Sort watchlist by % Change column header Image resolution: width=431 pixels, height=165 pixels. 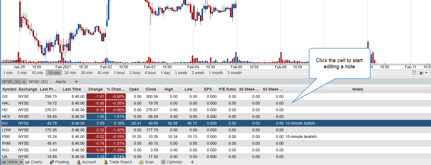pos(115,89)
